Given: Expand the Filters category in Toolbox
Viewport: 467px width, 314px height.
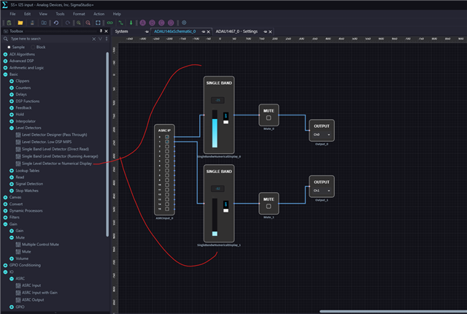Looking at the screenshot, I should [x=5, y=218].
